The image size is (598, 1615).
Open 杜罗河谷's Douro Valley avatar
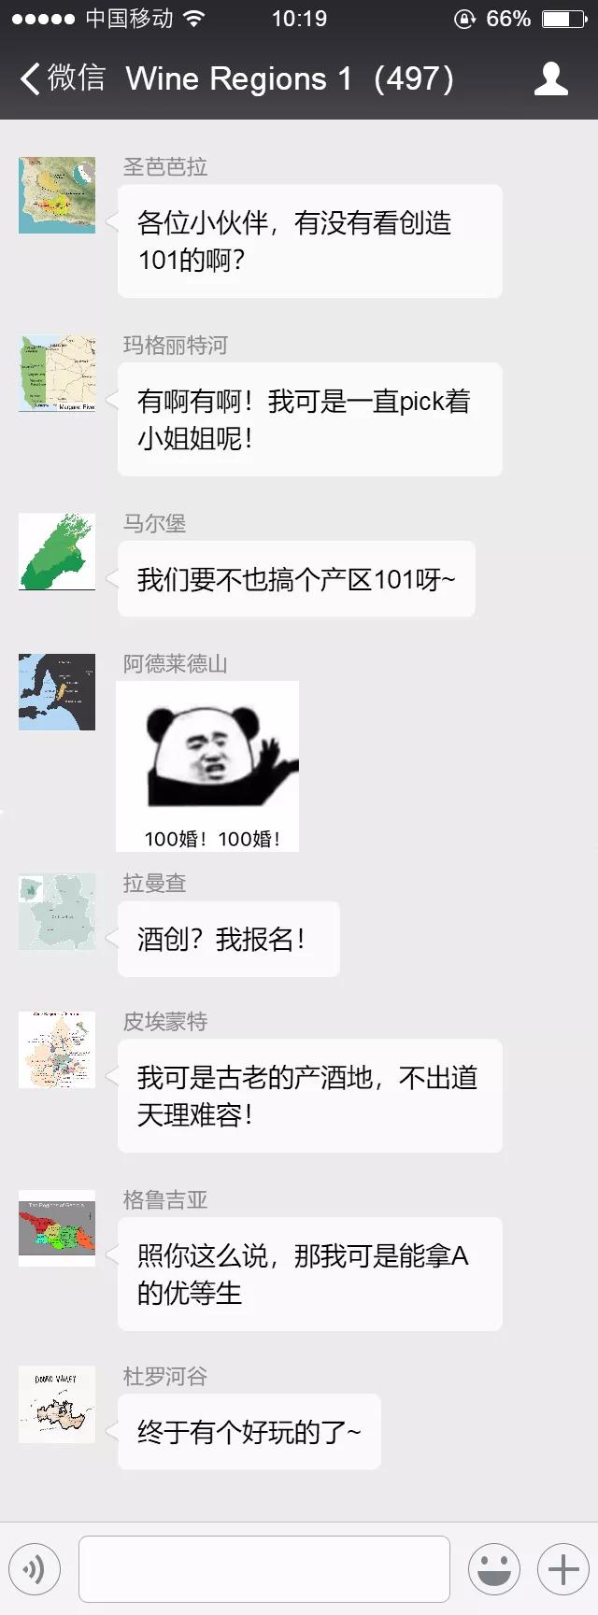pyautogui.click(x=57, y=1405)
